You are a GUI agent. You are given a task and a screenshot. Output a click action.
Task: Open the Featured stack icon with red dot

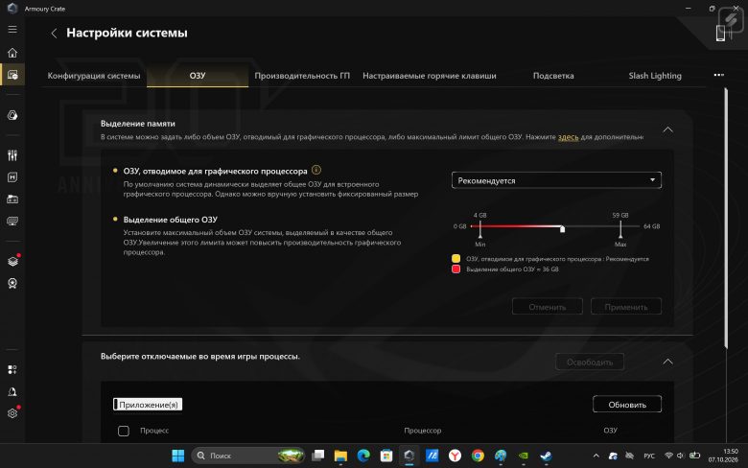click(x=12, y=261)
